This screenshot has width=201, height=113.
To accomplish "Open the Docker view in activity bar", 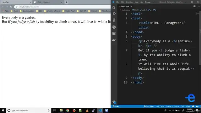I will click(114, 40).
